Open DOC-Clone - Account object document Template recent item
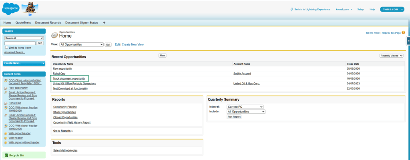Screen dimensions: 410x160 pyautogui.click(x=25, y=82)
